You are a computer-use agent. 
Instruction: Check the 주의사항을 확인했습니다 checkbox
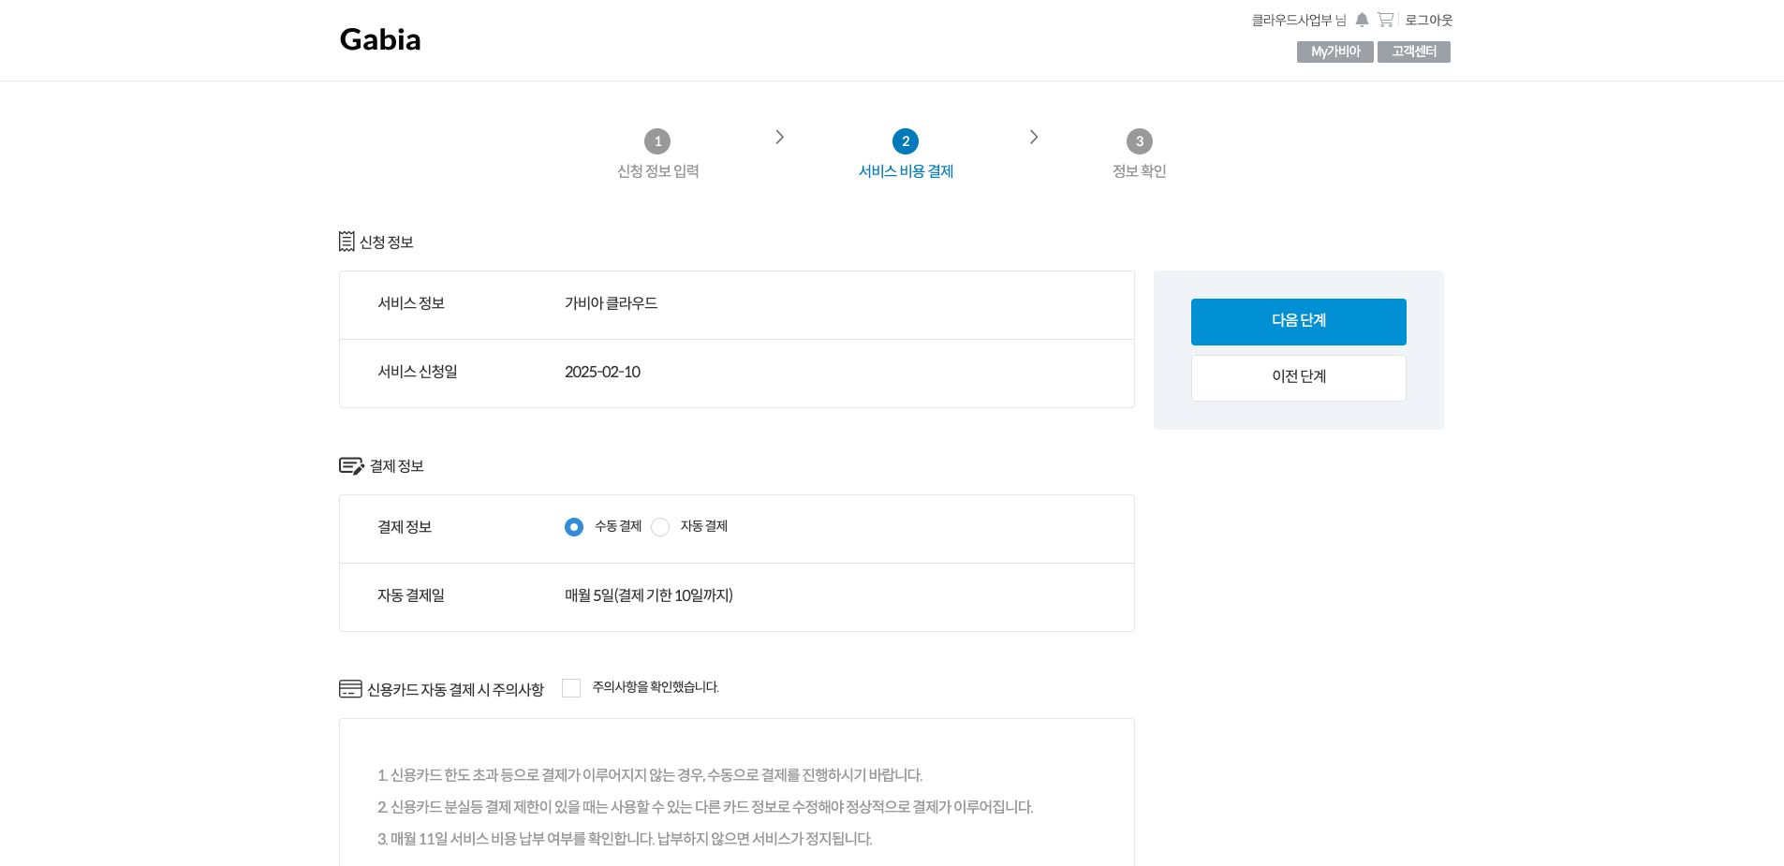point(571,688)
